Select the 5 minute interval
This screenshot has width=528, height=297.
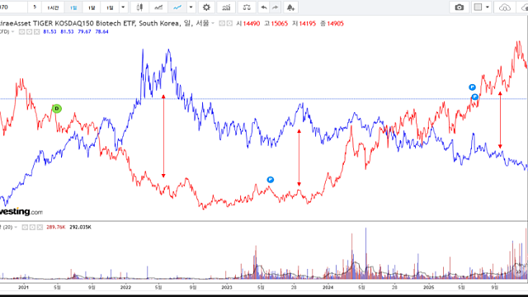coord(35,7)
